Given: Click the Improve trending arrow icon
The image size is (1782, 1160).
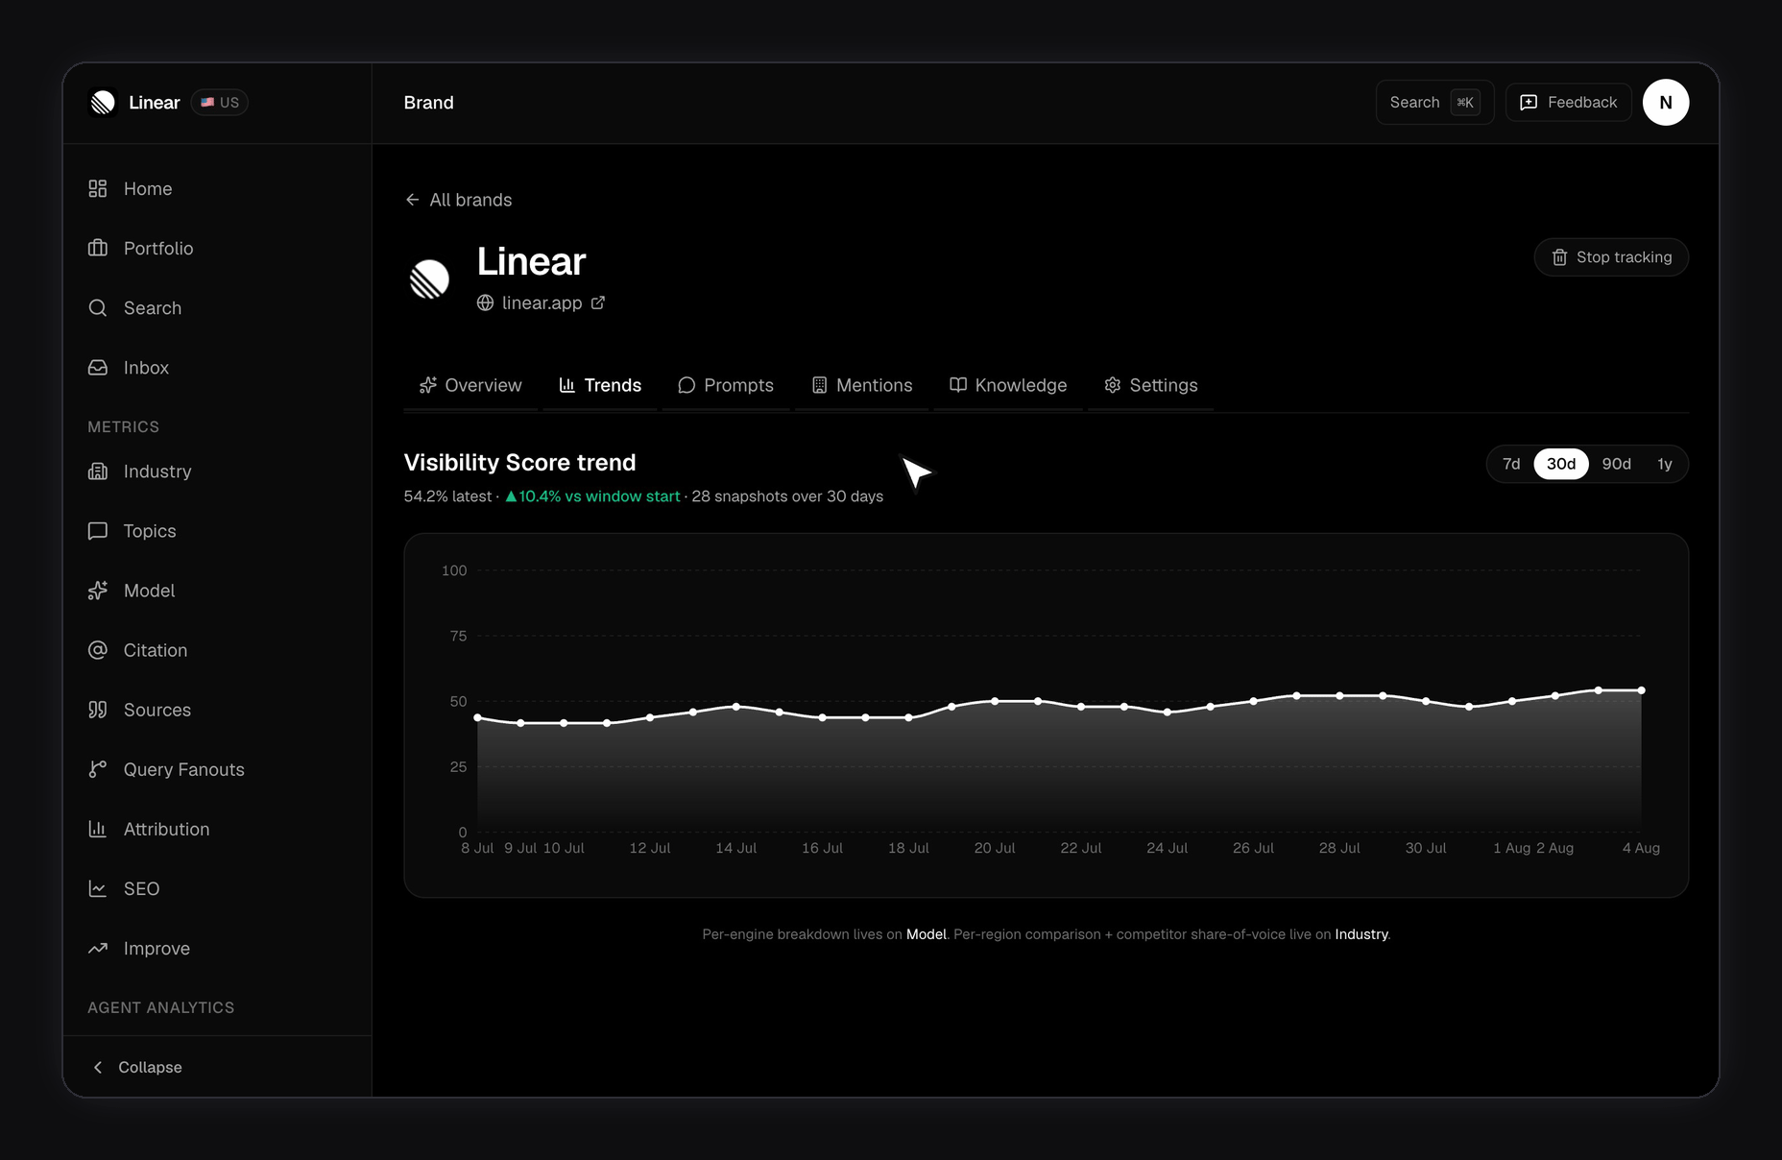Looking at the screenshot, I should [98, 949].
